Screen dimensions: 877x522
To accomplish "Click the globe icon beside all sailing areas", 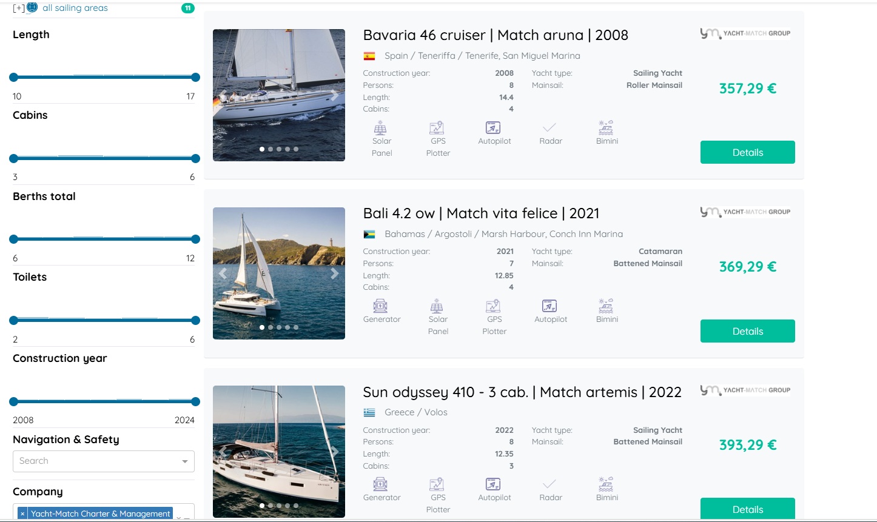I will coord(32,8).
